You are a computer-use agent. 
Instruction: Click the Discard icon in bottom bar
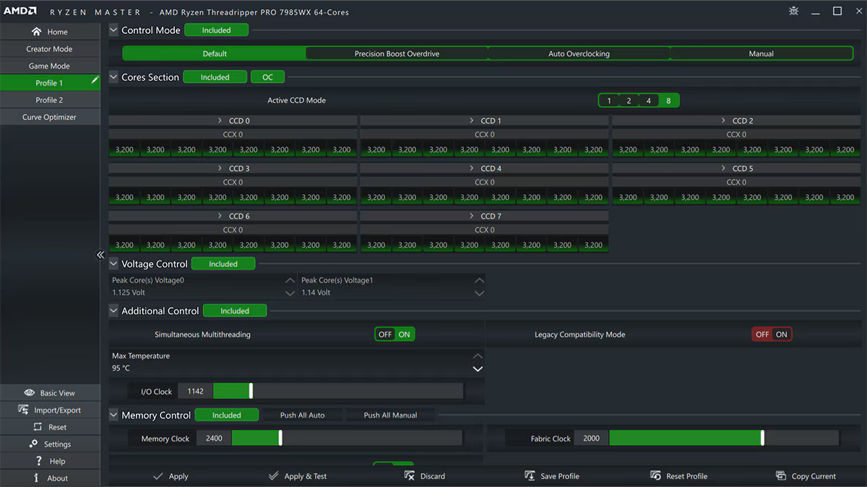coord(410,476)
